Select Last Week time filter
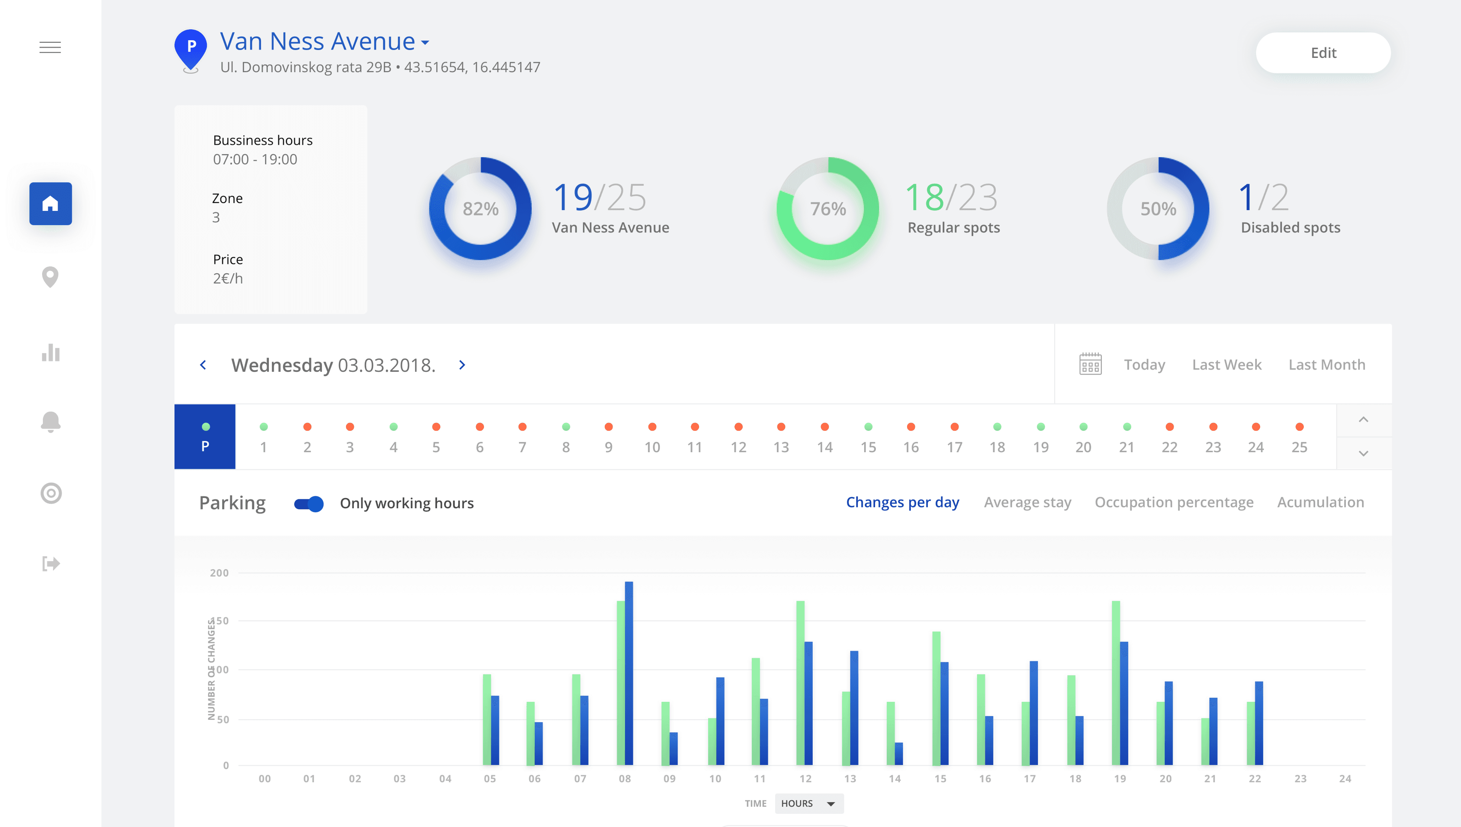Image resolution: width=1461 pixels, height=827 pixels. (x=1226, y=364)
